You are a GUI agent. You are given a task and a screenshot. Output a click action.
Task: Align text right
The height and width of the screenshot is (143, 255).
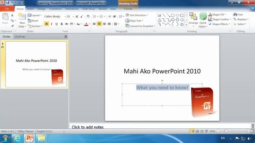[x=104, y=24]
